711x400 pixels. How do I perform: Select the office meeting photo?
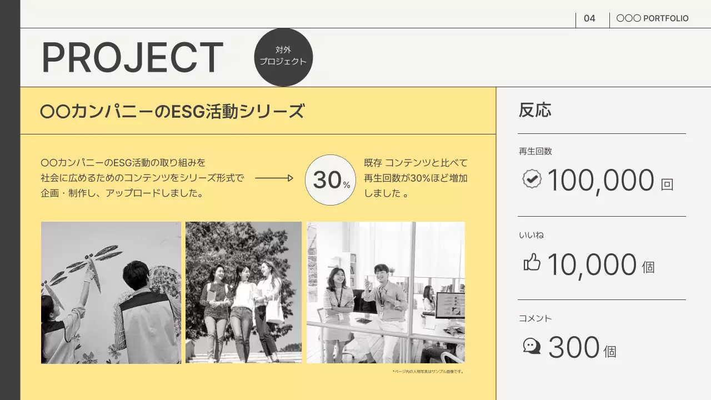point(385,293)
